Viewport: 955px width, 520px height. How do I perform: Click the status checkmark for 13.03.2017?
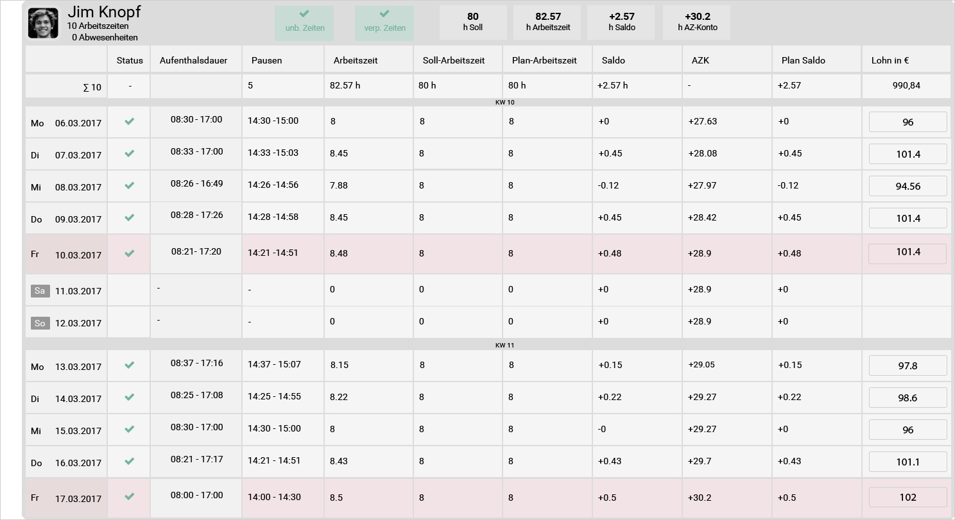(130, 365)
